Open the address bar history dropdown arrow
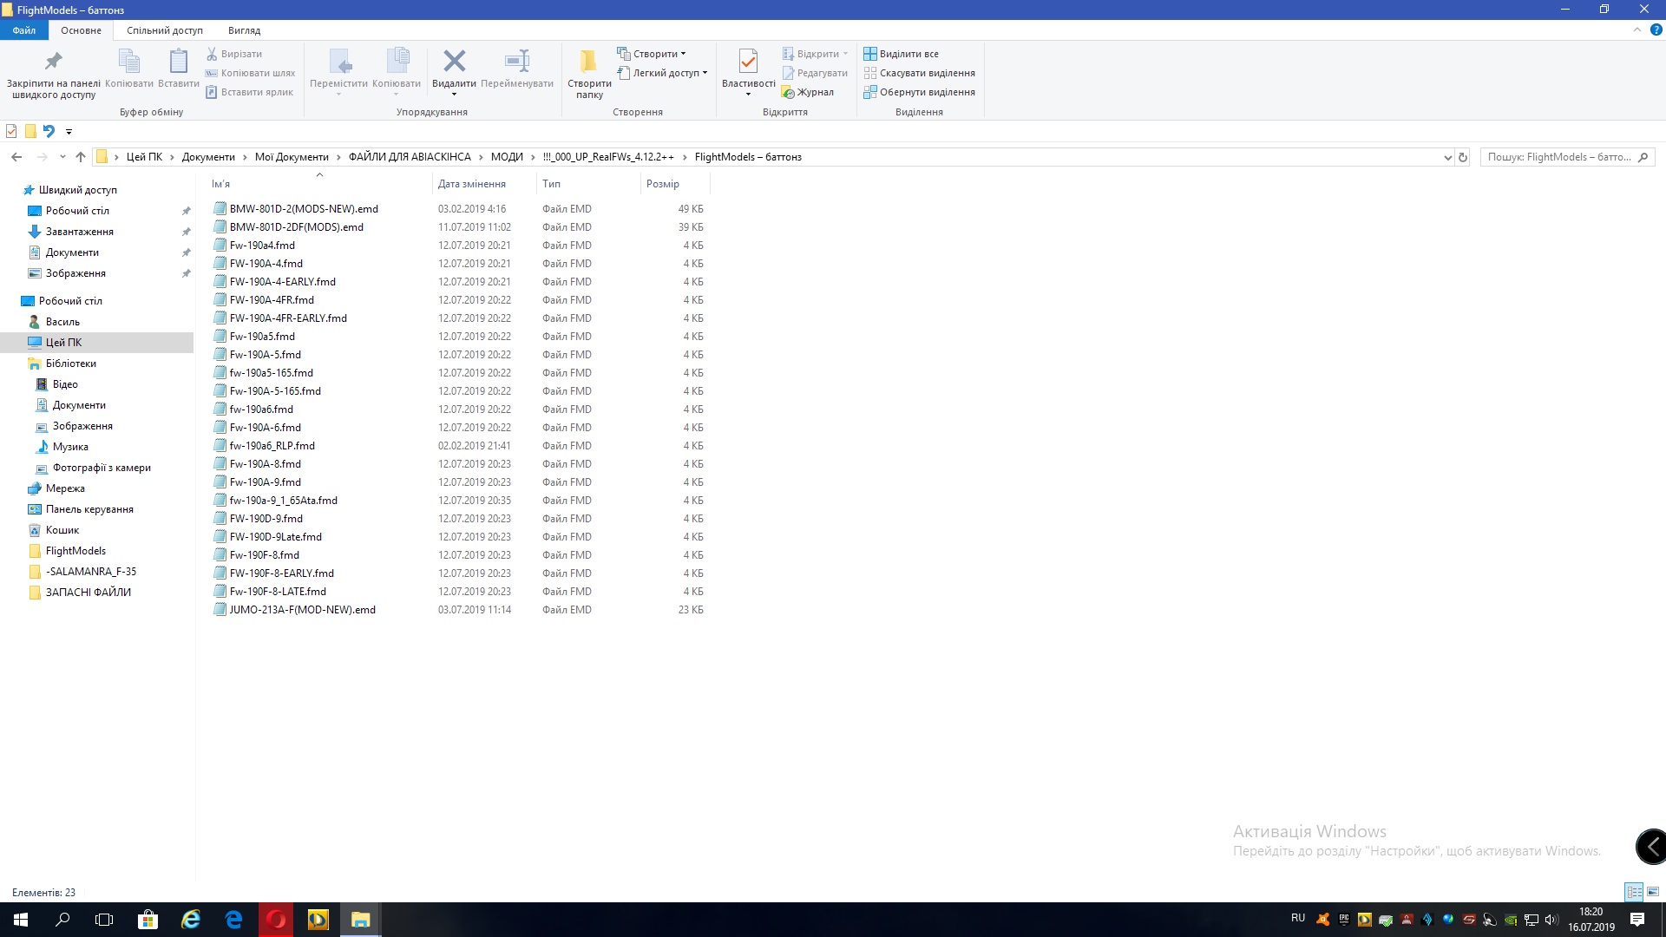Screen dimensions: 1666x937 (x=1447, y=157)
